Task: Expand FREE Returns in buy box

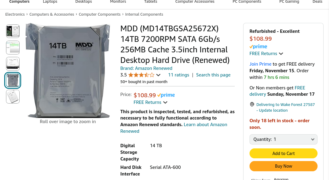Action: (x=266, y=54)
